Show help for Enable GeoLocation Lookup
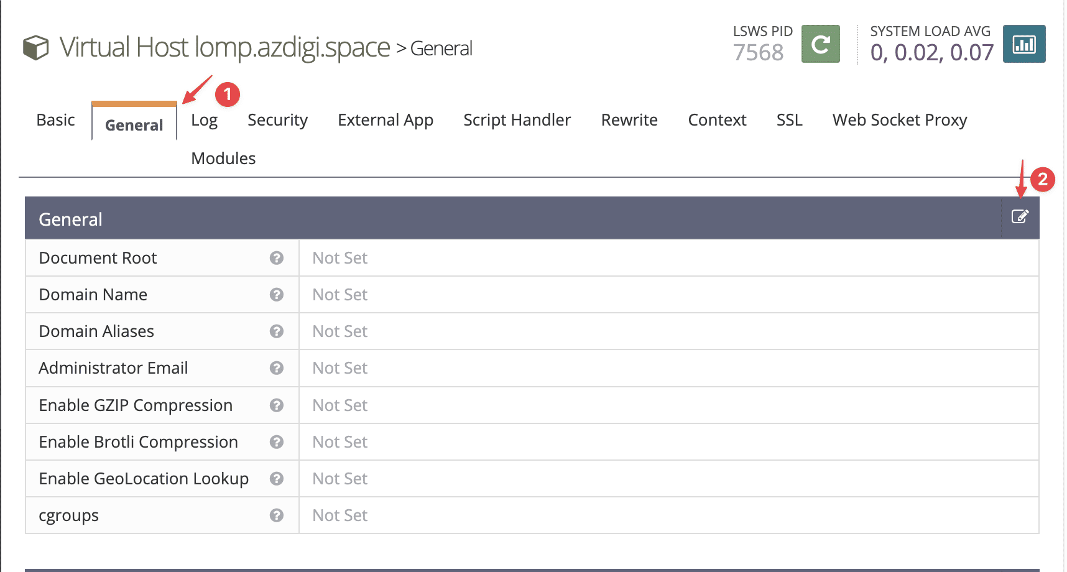 [277, 479]
